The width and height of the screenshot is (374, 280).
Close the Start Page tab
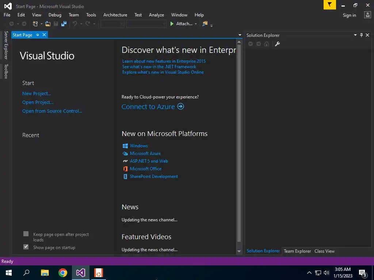point(44,35)
